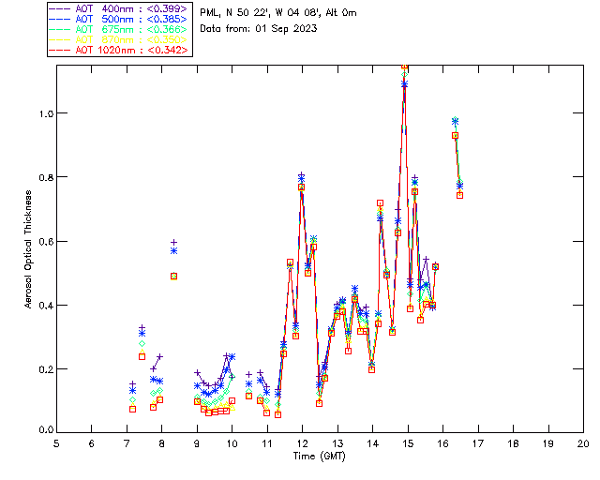Click the 'Aerosol Optical Thickness' y-axis label
The height and width of the screenshot is (480, 600).
pyautogui.click(x=28, y=249)
